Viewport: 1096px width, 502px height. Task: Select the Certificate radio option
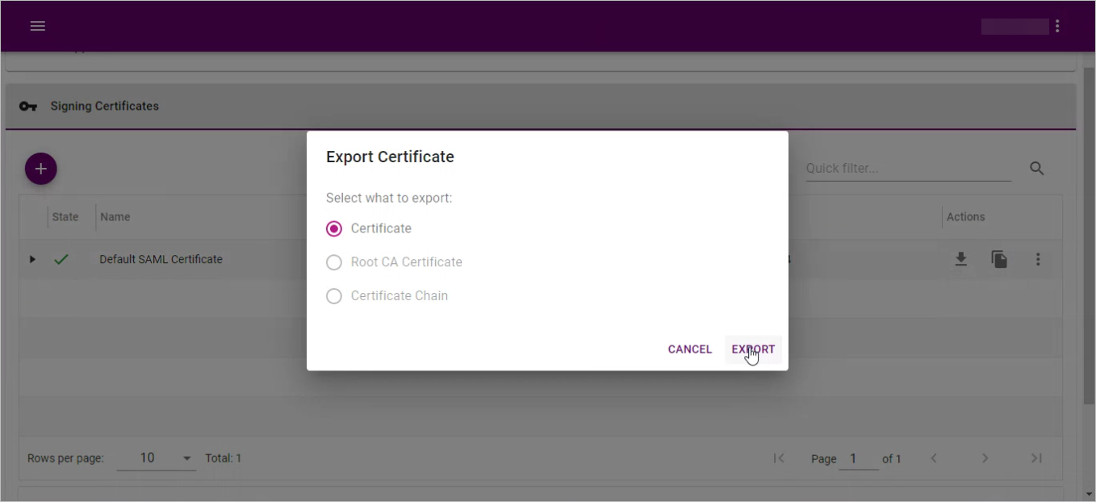click(x=334, y=228)
